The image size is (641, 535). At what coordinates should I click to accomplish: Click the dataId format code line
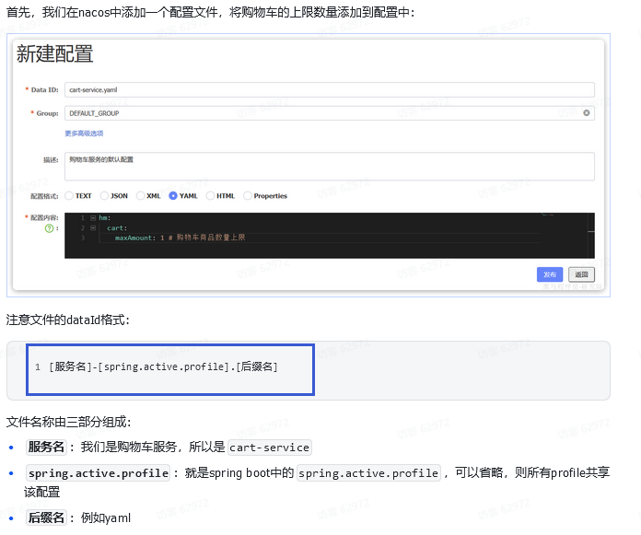(164, 366)
